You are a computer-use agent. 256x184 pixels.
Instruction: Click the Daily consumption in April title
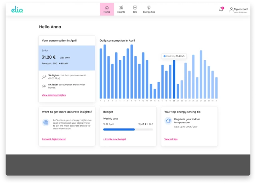(x=117, y=40)
